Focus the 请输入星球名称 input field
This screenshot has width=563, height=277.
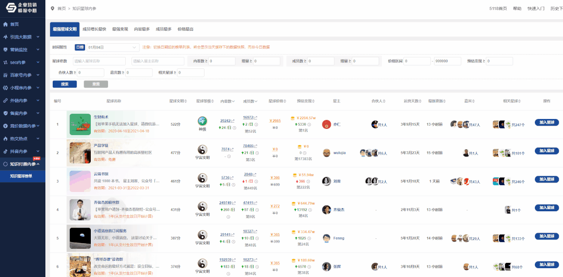tap(100, 62)
